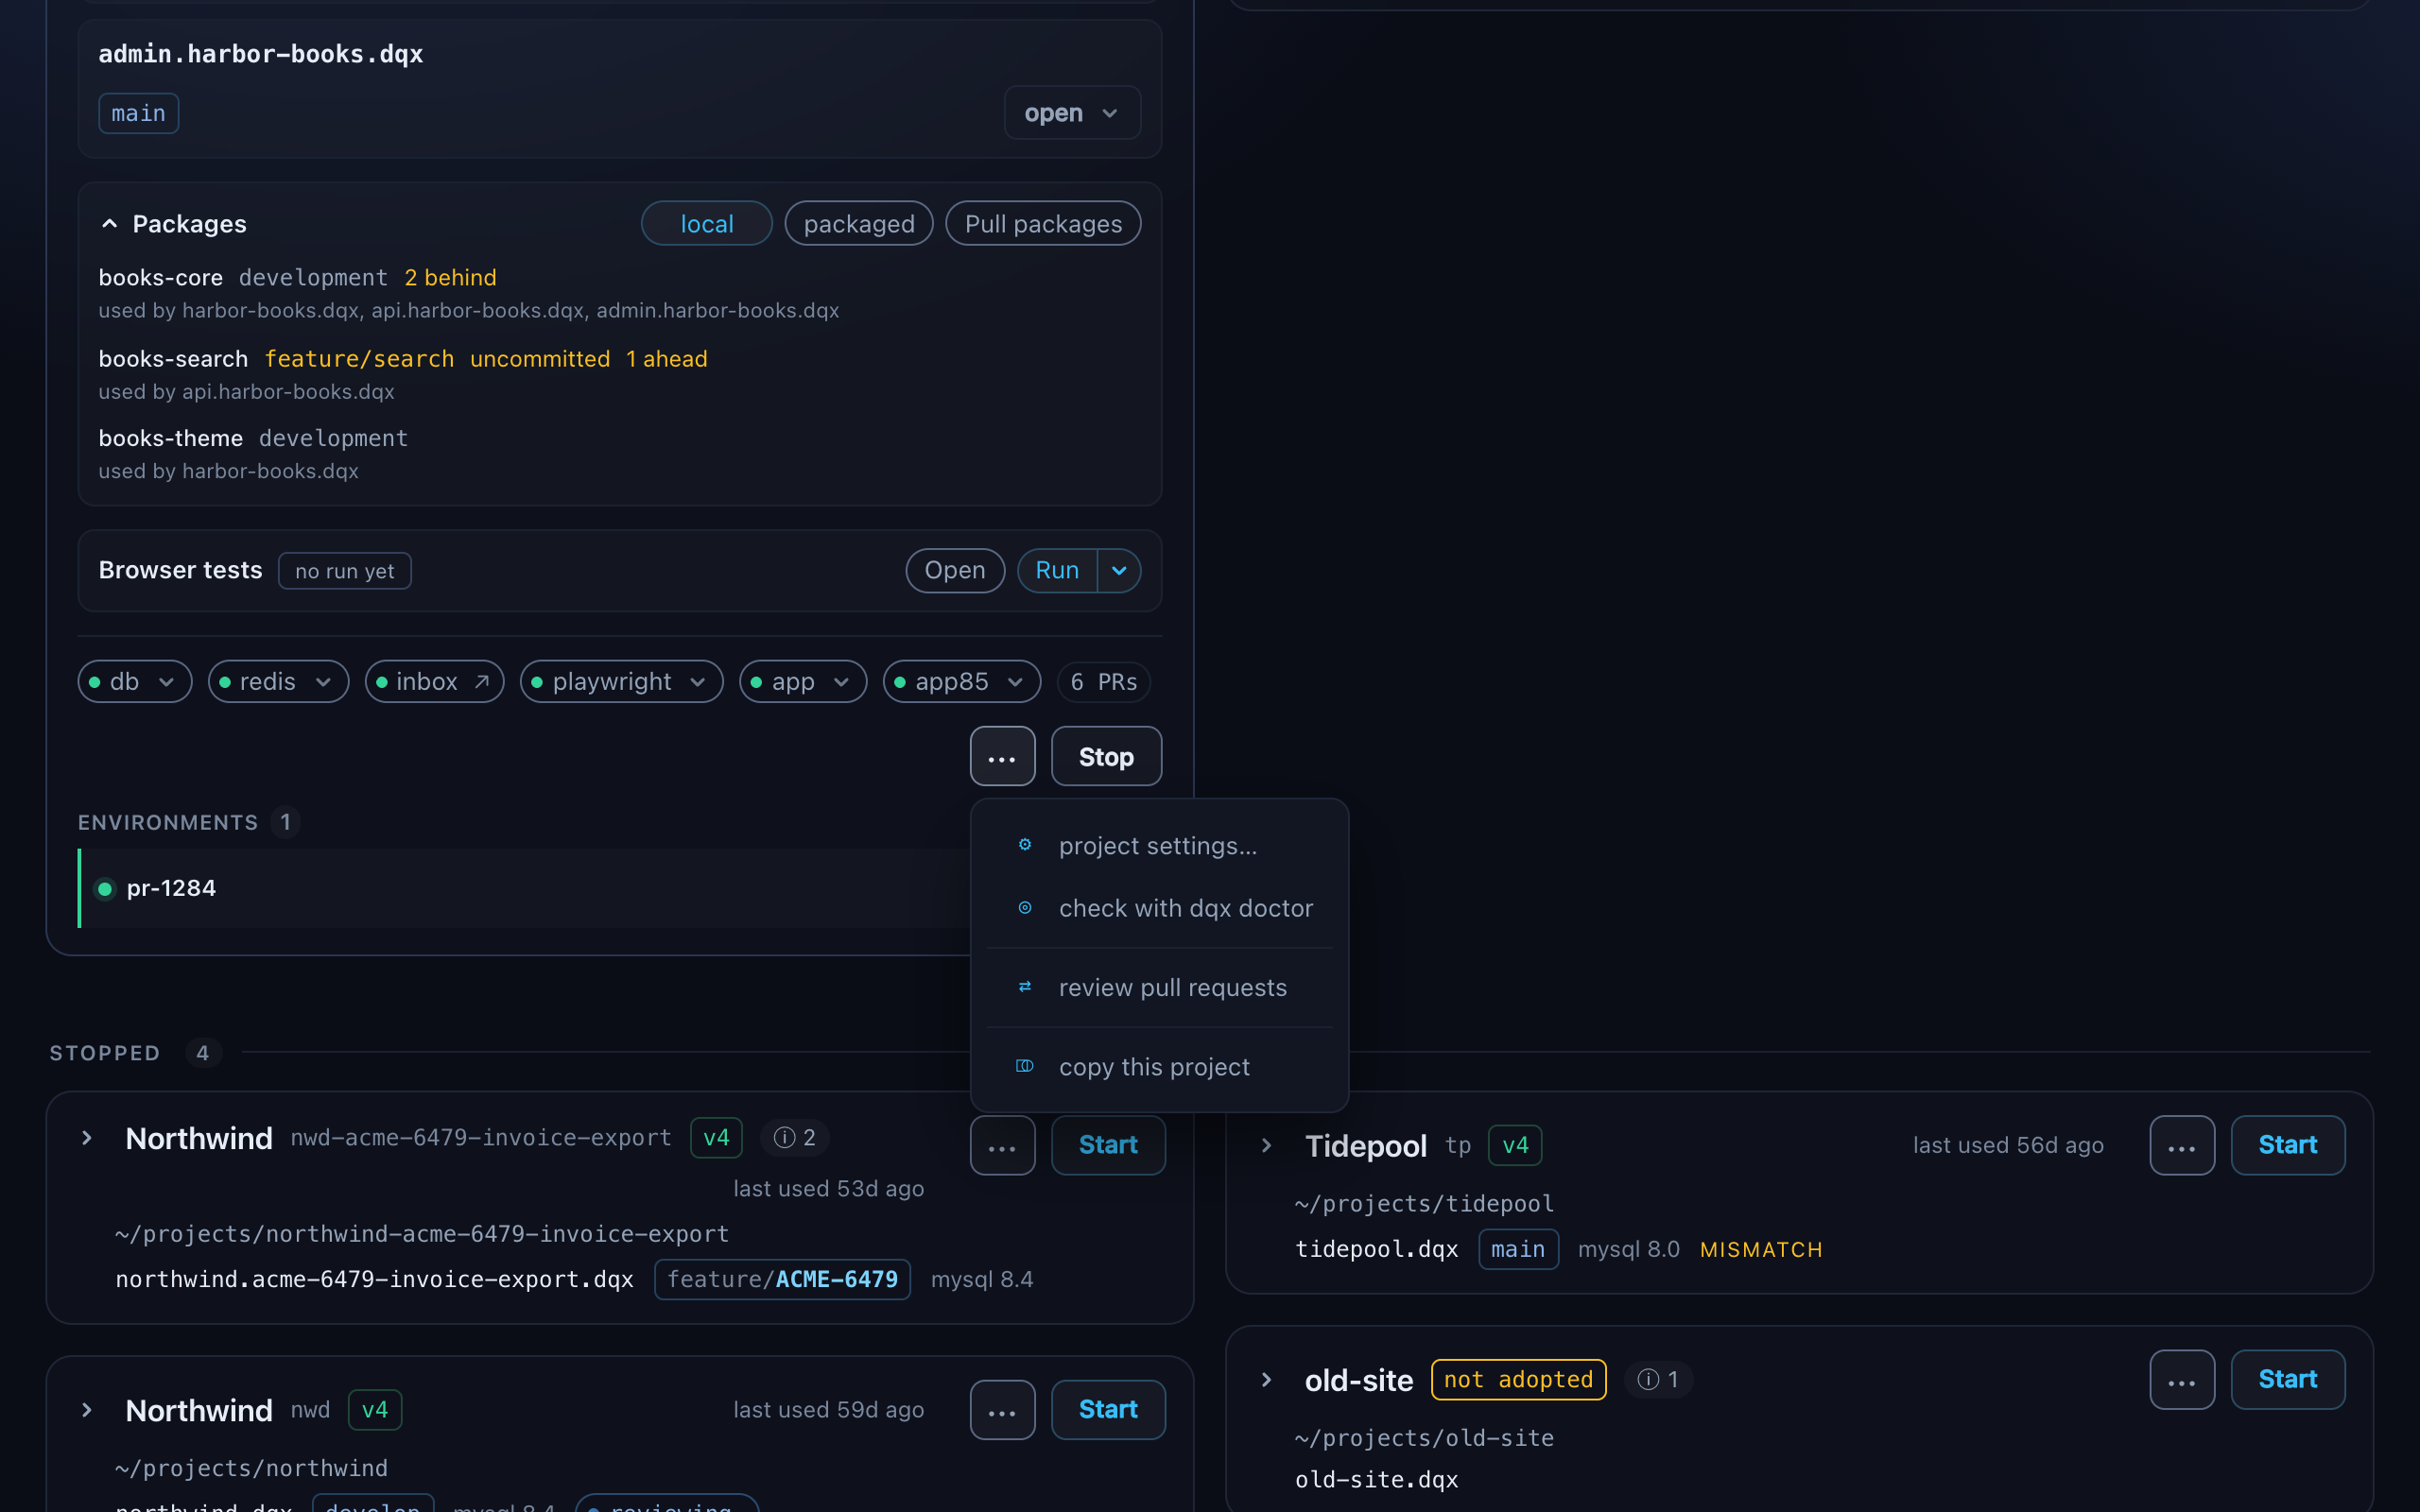Click info badge 1 on old-site
Image resolution: width=2420 pixels, height=1512 pixels.
(1658, 1380)
